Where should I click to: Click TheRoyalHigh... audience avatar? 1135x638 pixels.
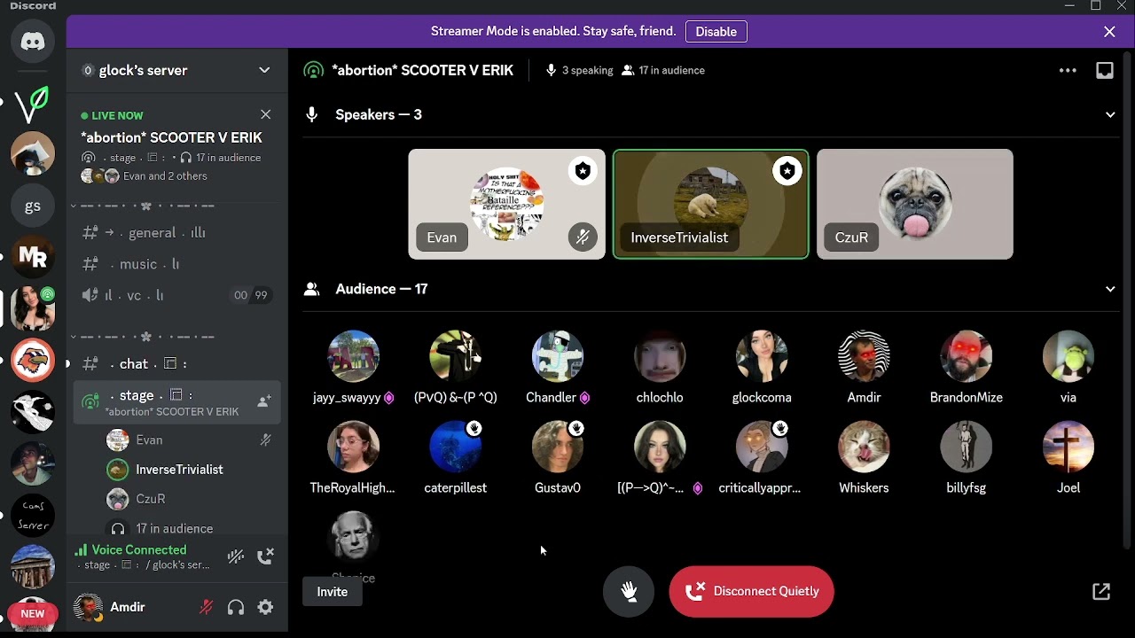353,447
